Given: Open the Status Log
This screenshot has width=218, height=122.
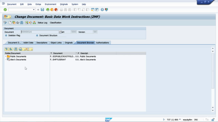Looking at the screenshot, I should (x=42, y=23).
